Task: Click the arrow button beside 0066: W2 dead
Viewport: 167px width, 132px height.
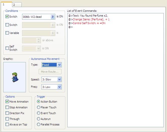Action: pos(52,17)
